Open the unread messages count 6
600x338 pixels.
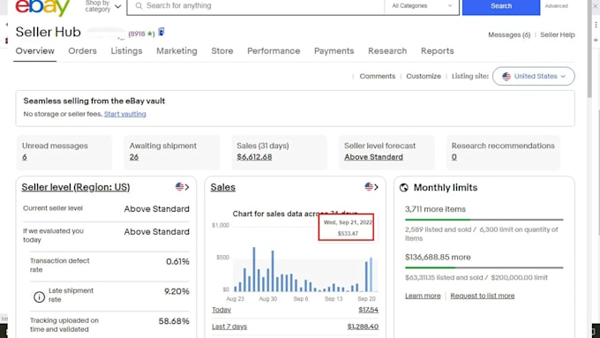(25, 157)
